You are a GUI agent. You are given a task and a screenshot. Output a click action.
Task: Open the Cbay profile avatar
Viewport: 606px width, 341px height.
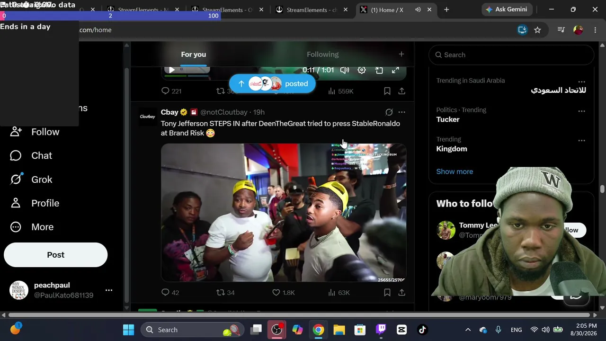pyautogui.click(x=147, y=117)
